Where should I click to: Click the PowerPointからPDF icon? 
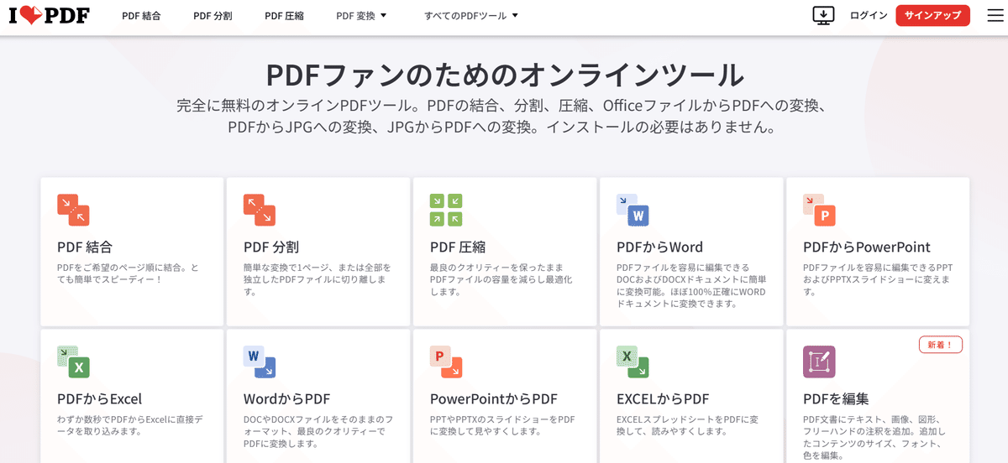pos(446,362)
